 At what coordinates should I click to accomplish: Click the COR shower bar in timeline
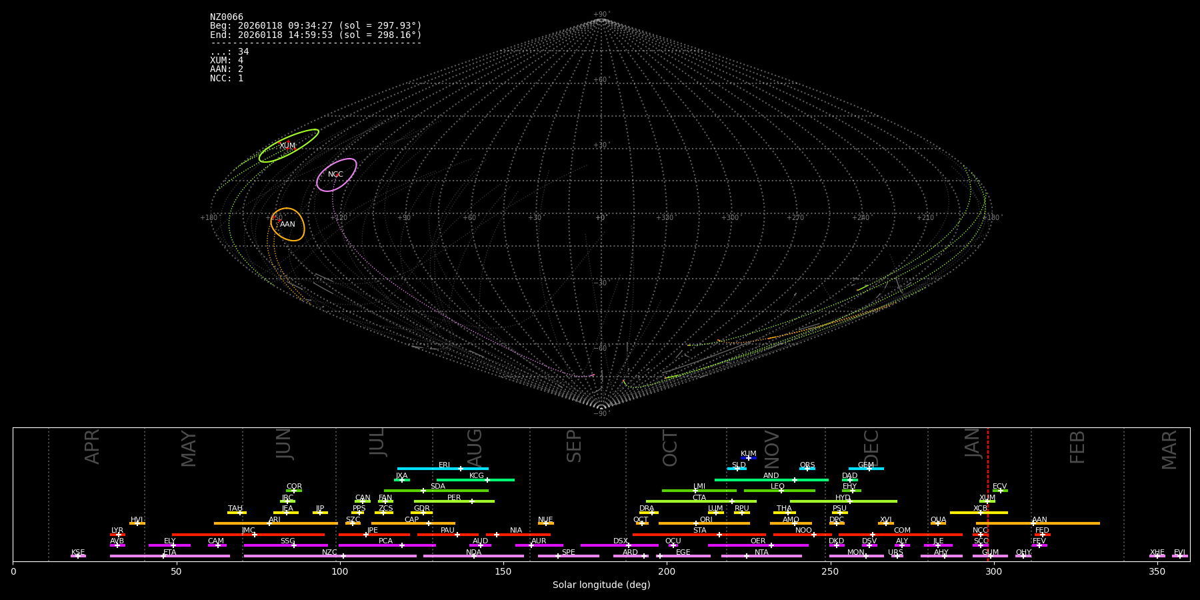(294, 491)
